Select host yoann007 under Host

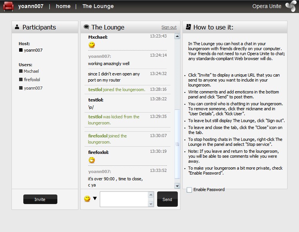click(33, 50)
